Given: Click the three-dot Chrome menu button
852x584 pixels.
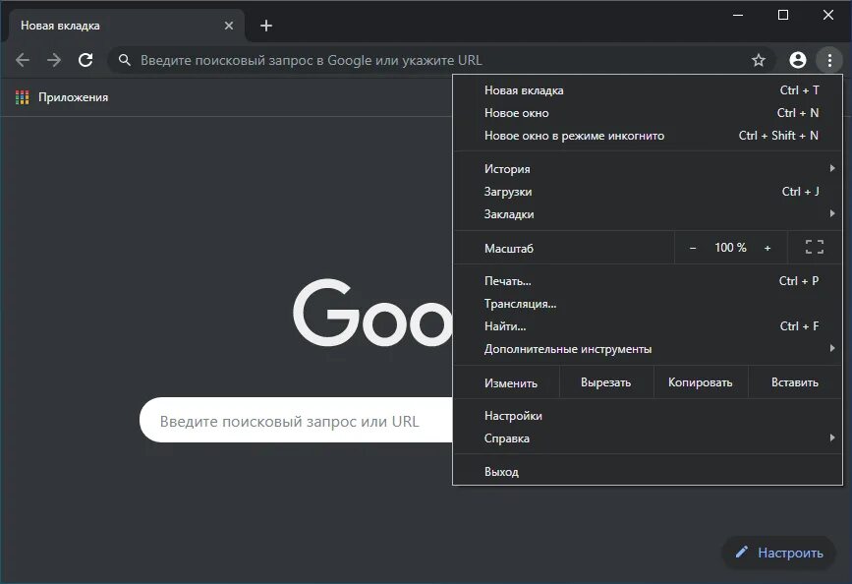Looking at the screenshot, I should (x=829, y=60).
